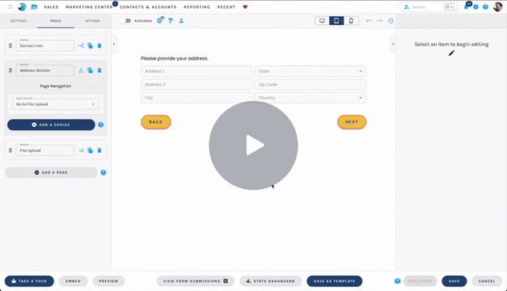Viewport: 507px width, 291px height.
Task: Click the Preview button
Action: [x=108, y=281]
